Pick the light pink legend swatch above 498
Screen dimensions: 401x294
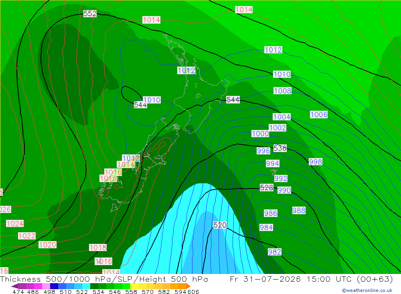click(x=46, y=286)
